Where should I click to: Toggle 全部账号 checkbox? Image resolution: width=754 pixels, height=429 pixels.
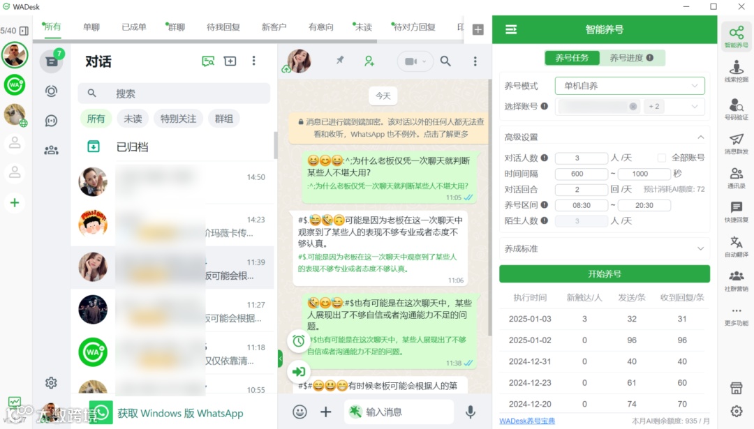click(x=662, y=158)
